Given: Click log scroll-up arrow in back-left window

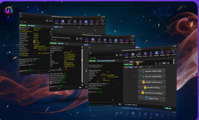Looking at the screenshot, I should [52, 29].
